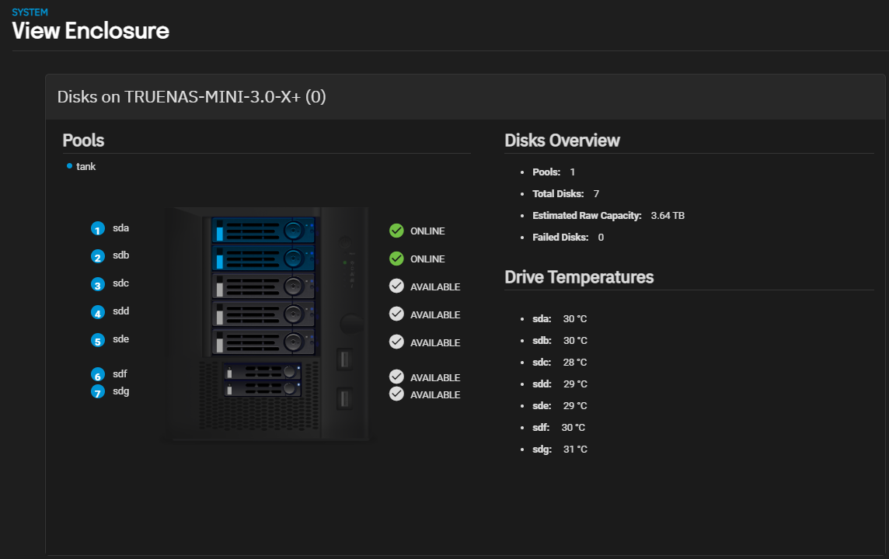Click the AVAILABLE checkmark icon for sdg
The image size is (889, 559).
tap(396, 394)
